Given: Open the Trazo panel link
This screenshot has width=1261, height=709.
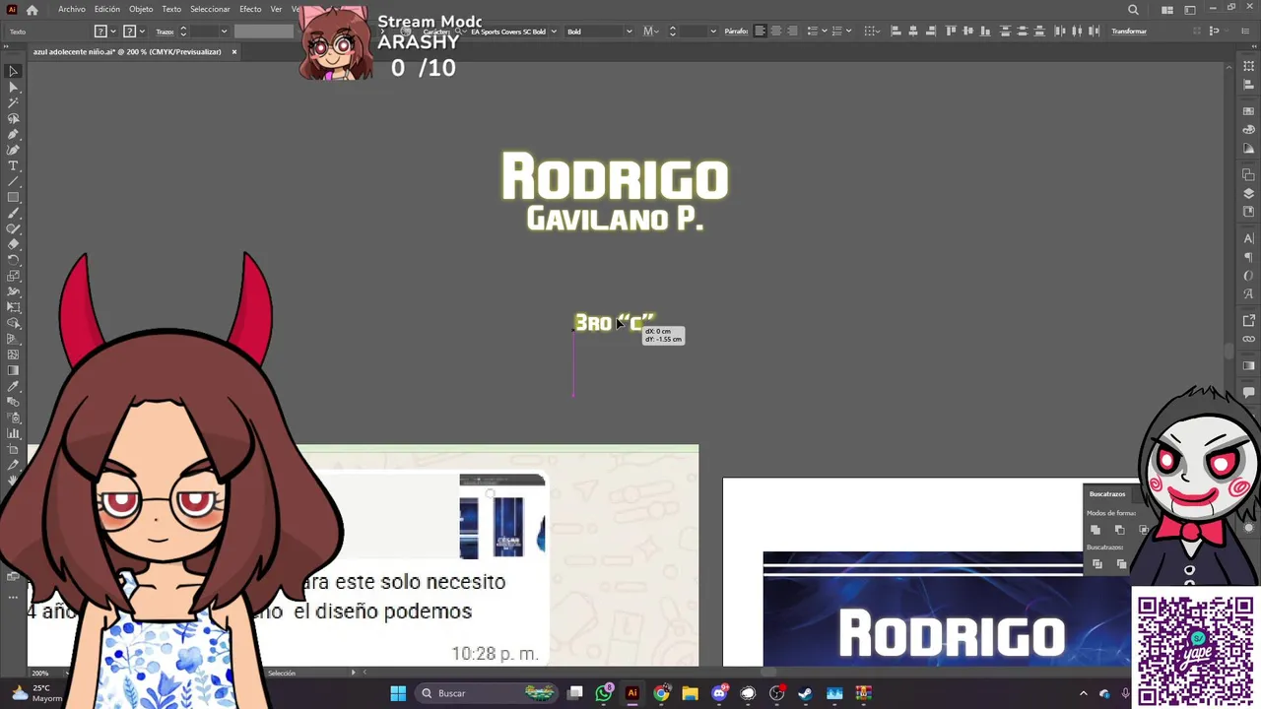Looking at the screenshot, I should [165, 32].
